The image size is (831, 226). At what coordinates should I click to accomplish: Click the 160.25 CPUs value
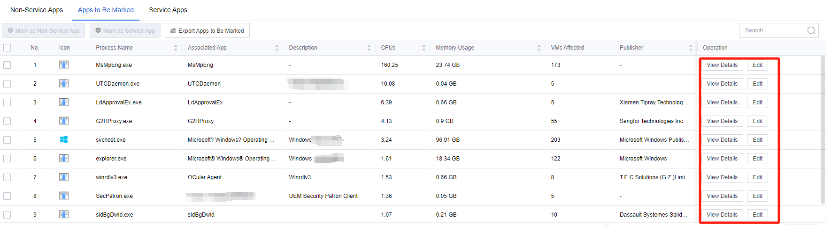(x=389, y=65)
